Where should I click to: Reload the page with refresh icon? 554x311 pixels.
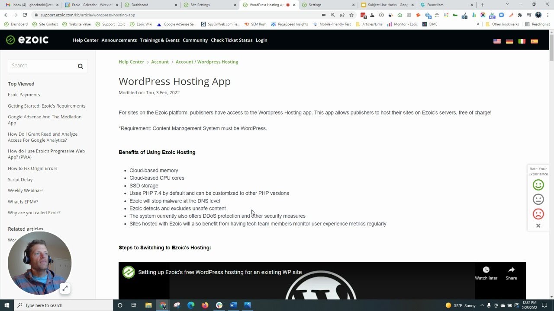click(x=25, y=15)
